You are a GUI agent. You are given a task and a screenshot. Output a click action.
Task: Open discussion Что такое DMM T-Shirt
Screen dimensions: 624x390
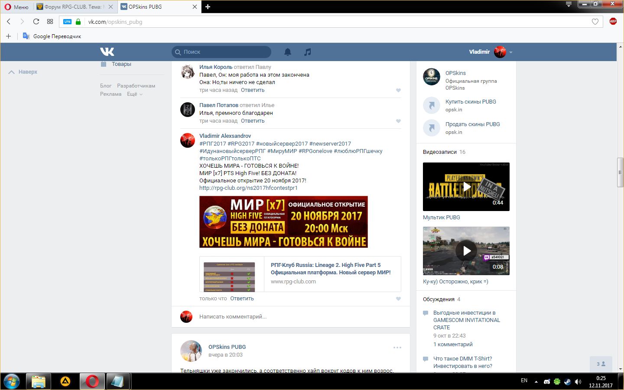[463, 362]
